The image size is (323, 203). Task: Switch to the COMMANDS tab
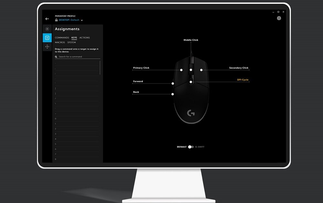click(x=62, y=38)
